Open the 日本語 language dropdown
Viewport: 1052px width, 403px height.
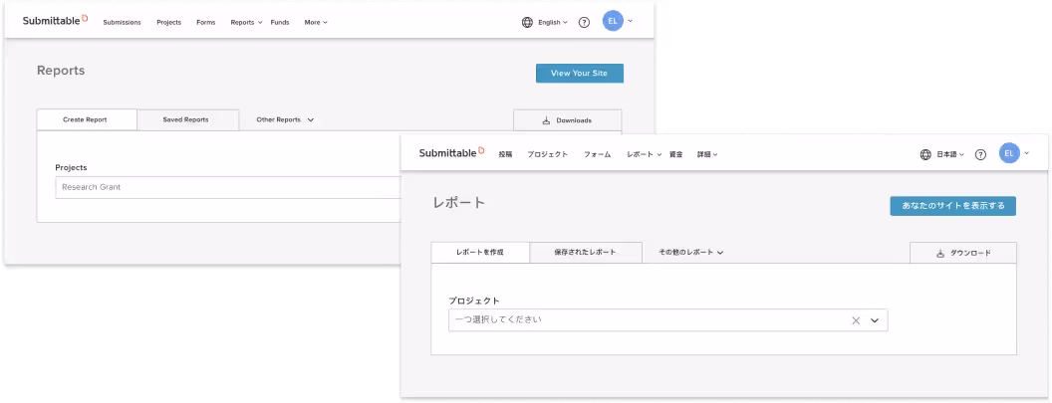tap(950, 154)
